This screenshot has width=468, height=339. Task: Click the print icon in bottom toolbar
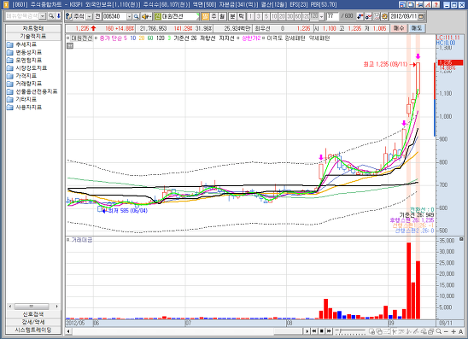pos(431,331)
